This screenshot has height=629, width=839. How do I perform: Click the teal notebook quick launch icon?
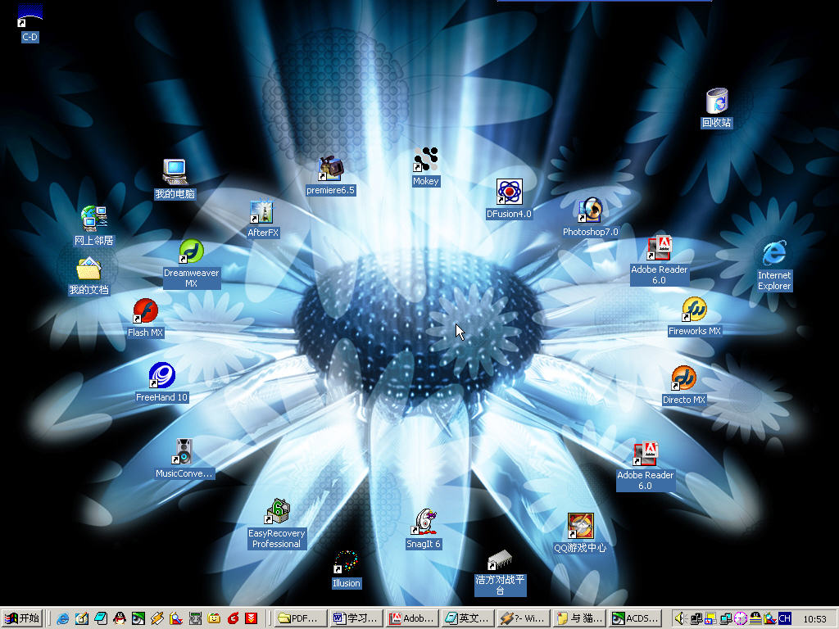101,619
